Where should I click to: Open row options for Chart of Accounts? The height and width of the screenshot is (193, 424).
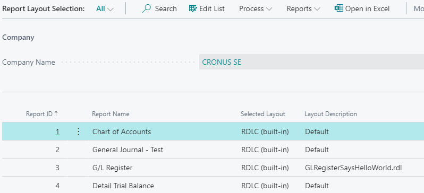pyautogui.click(x=78, y=131)
